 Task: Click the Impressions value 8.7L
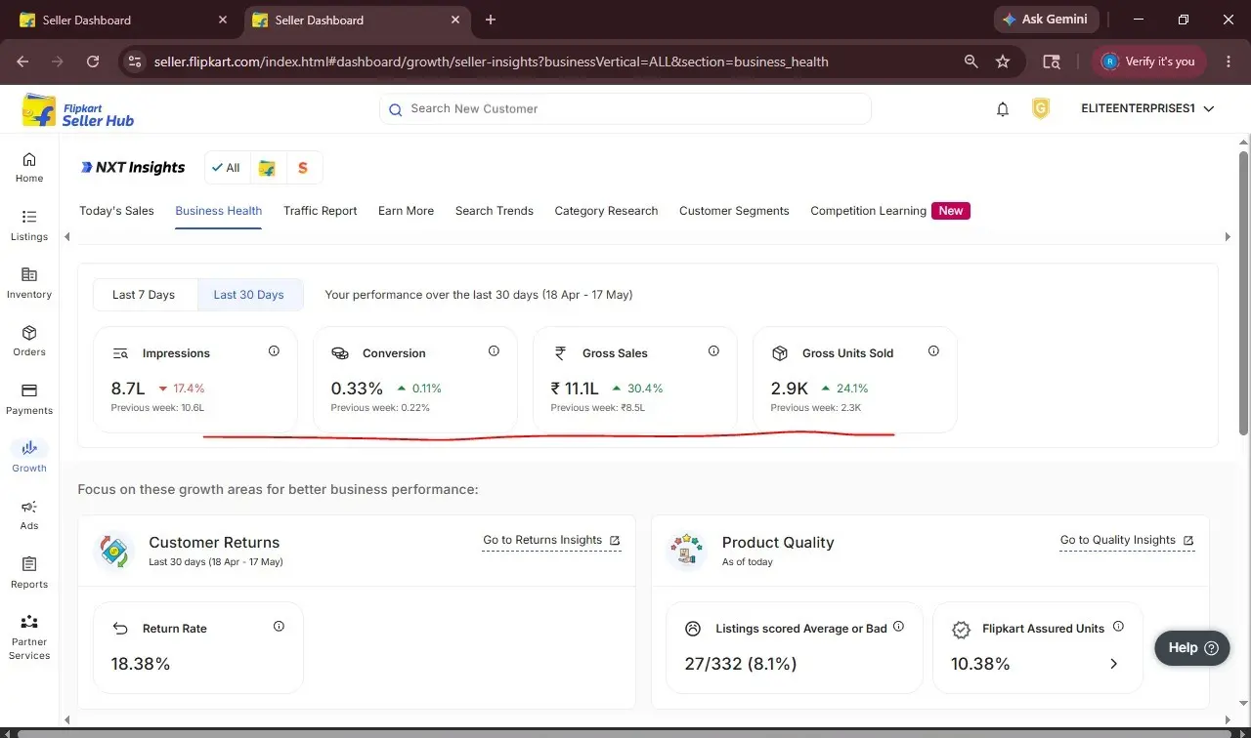coord(130,389)
